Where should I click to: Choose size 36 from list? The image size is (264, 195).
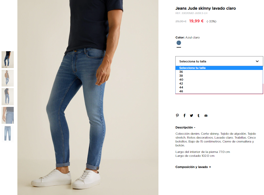pos(219,72)
